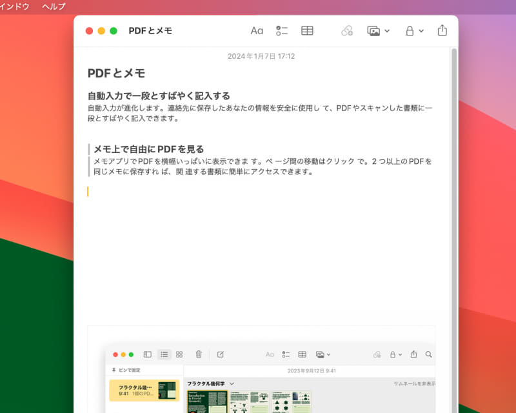
Task: Add a link using the link icon
Action: (347, 30)
